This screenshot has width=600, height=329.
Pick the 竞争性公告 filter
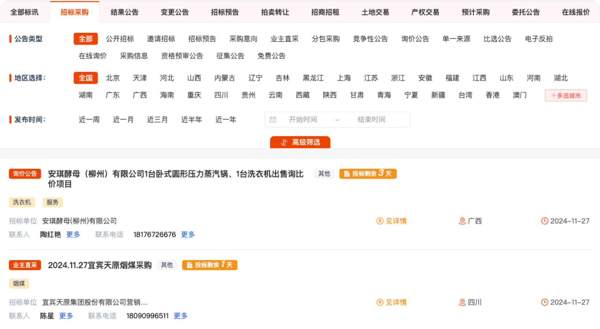pyautogui.click(x=370, y=39)
